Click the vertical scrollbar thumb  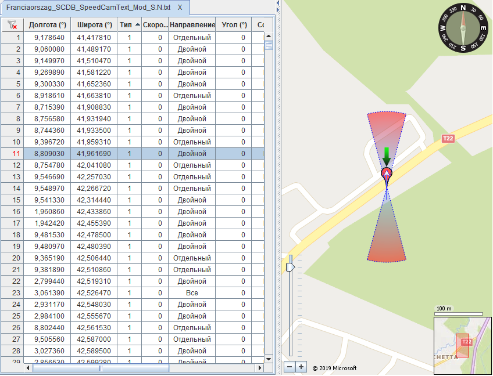269,45
